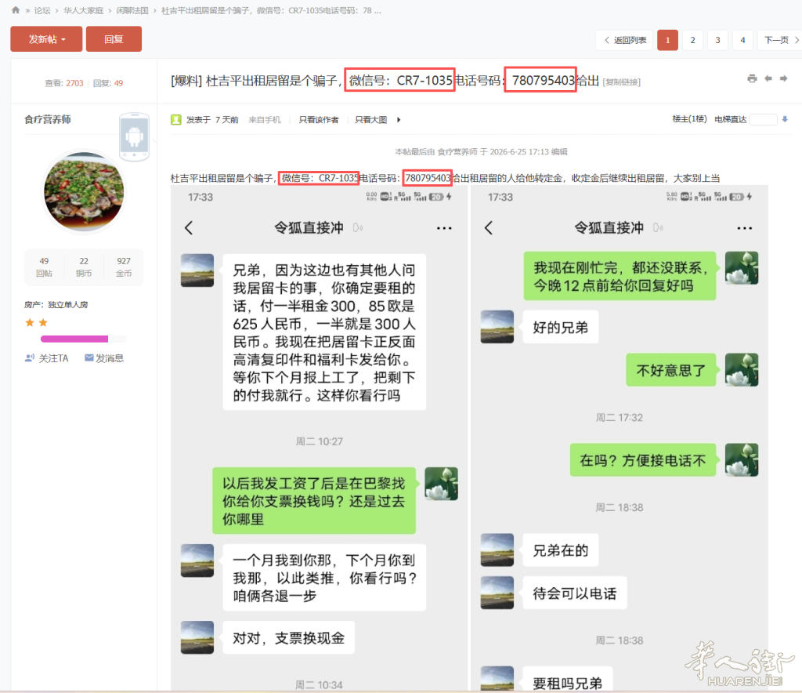Send message via 发消息
This screenshot has height=693, width=802.
tap(104, 358)
